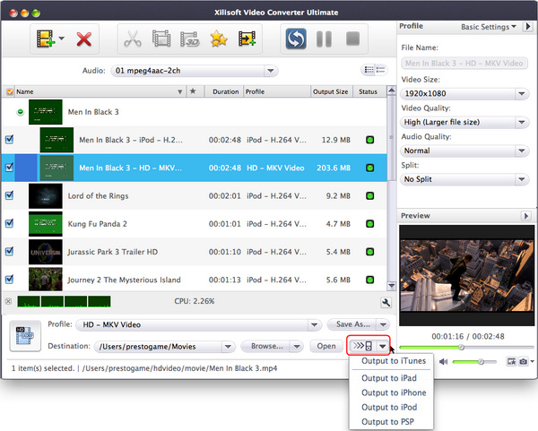Uncheck Kung Fu Panda 2 checkbox
Viewport: 538px width, 431px height.
pos(10,223)
